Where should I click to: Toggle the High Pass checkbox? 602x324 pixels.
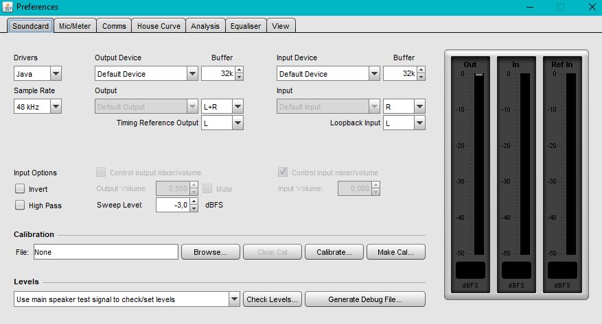coord(20,205)
